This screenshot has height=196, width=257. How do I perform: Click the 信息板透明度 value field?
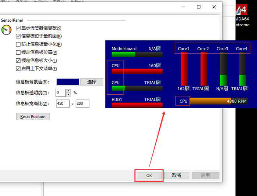pyautogui.click(x=61, y=92)
